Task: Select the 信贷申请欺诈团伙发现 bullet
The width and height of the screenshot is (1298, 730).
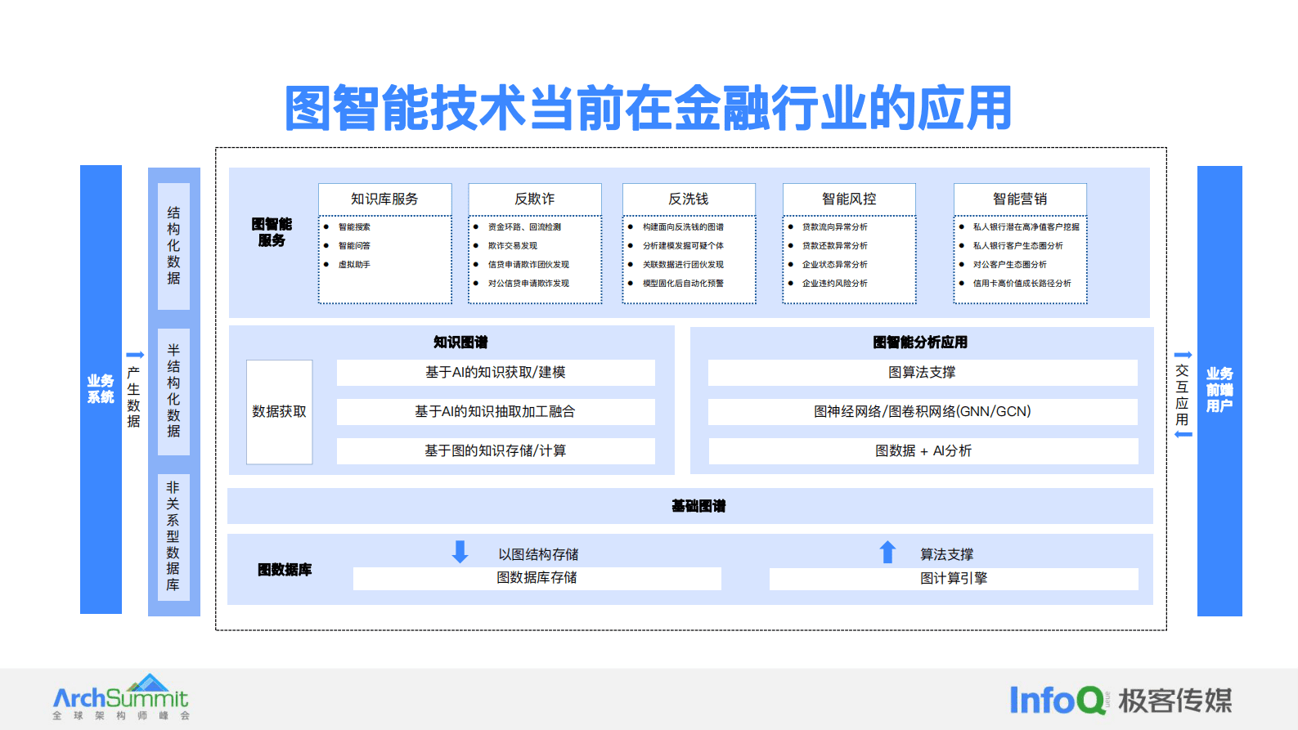Action: (x=528, y=265)
